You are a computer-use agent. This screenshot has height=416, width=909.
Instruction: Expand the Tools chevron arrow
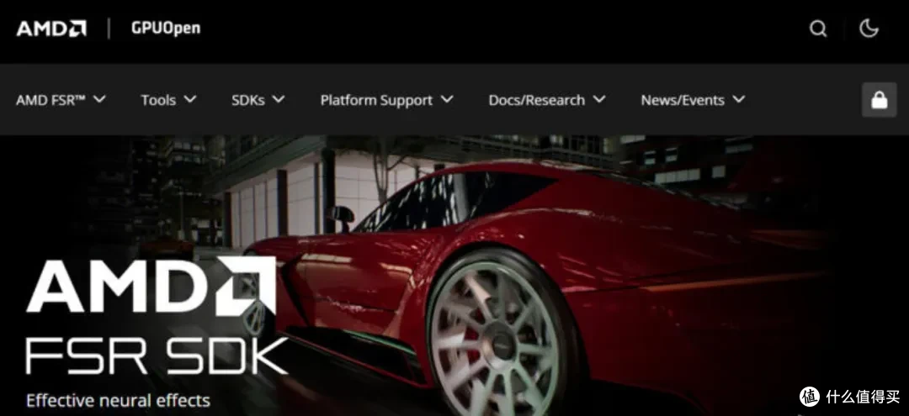coord(190,99)
